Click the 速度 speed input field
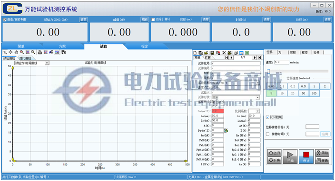Viewport: 335px width, 181px height. [282, 62]
